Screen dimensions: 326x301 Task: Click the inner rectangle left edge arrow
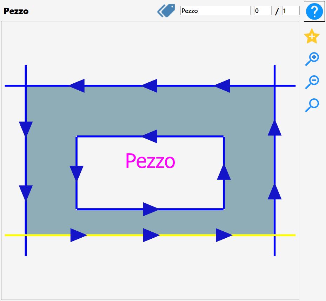tap(76, 173)
